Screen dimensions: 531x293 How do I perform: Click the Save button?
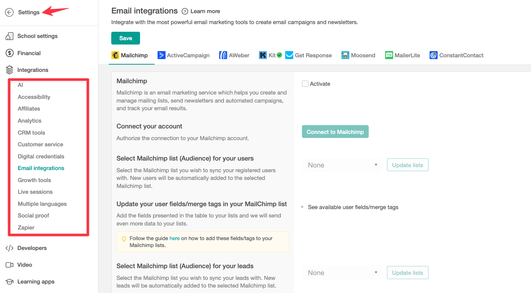tap(125, 38)
